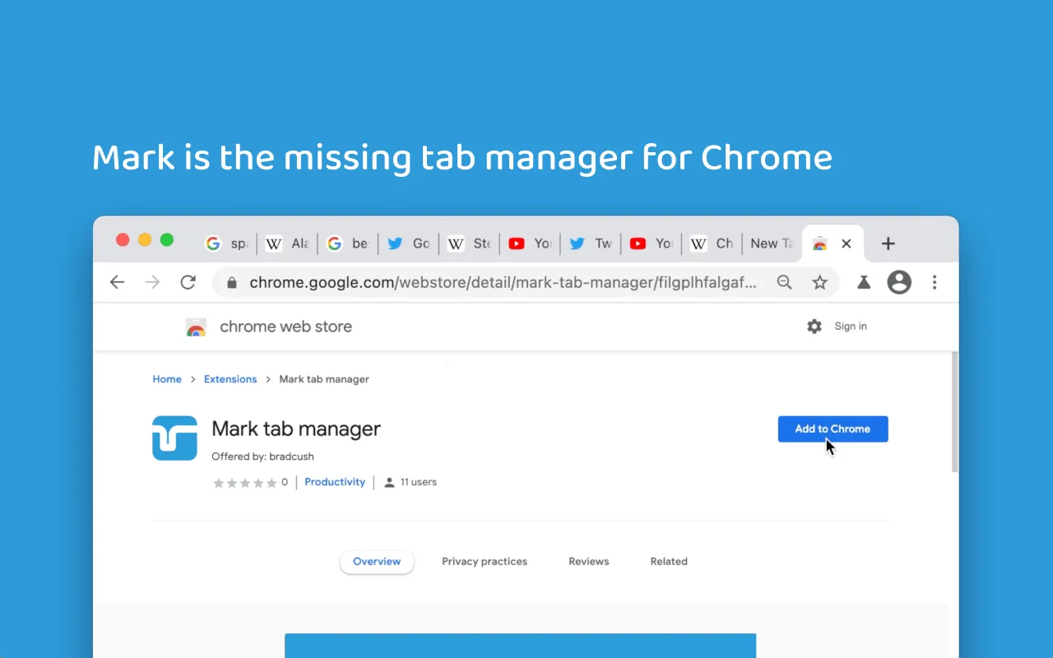The height and width of the screenshot is (658, 1053).
Task: Switch to a YouTube browser tab
Action: pyautogui.click(x=530, y=243)
